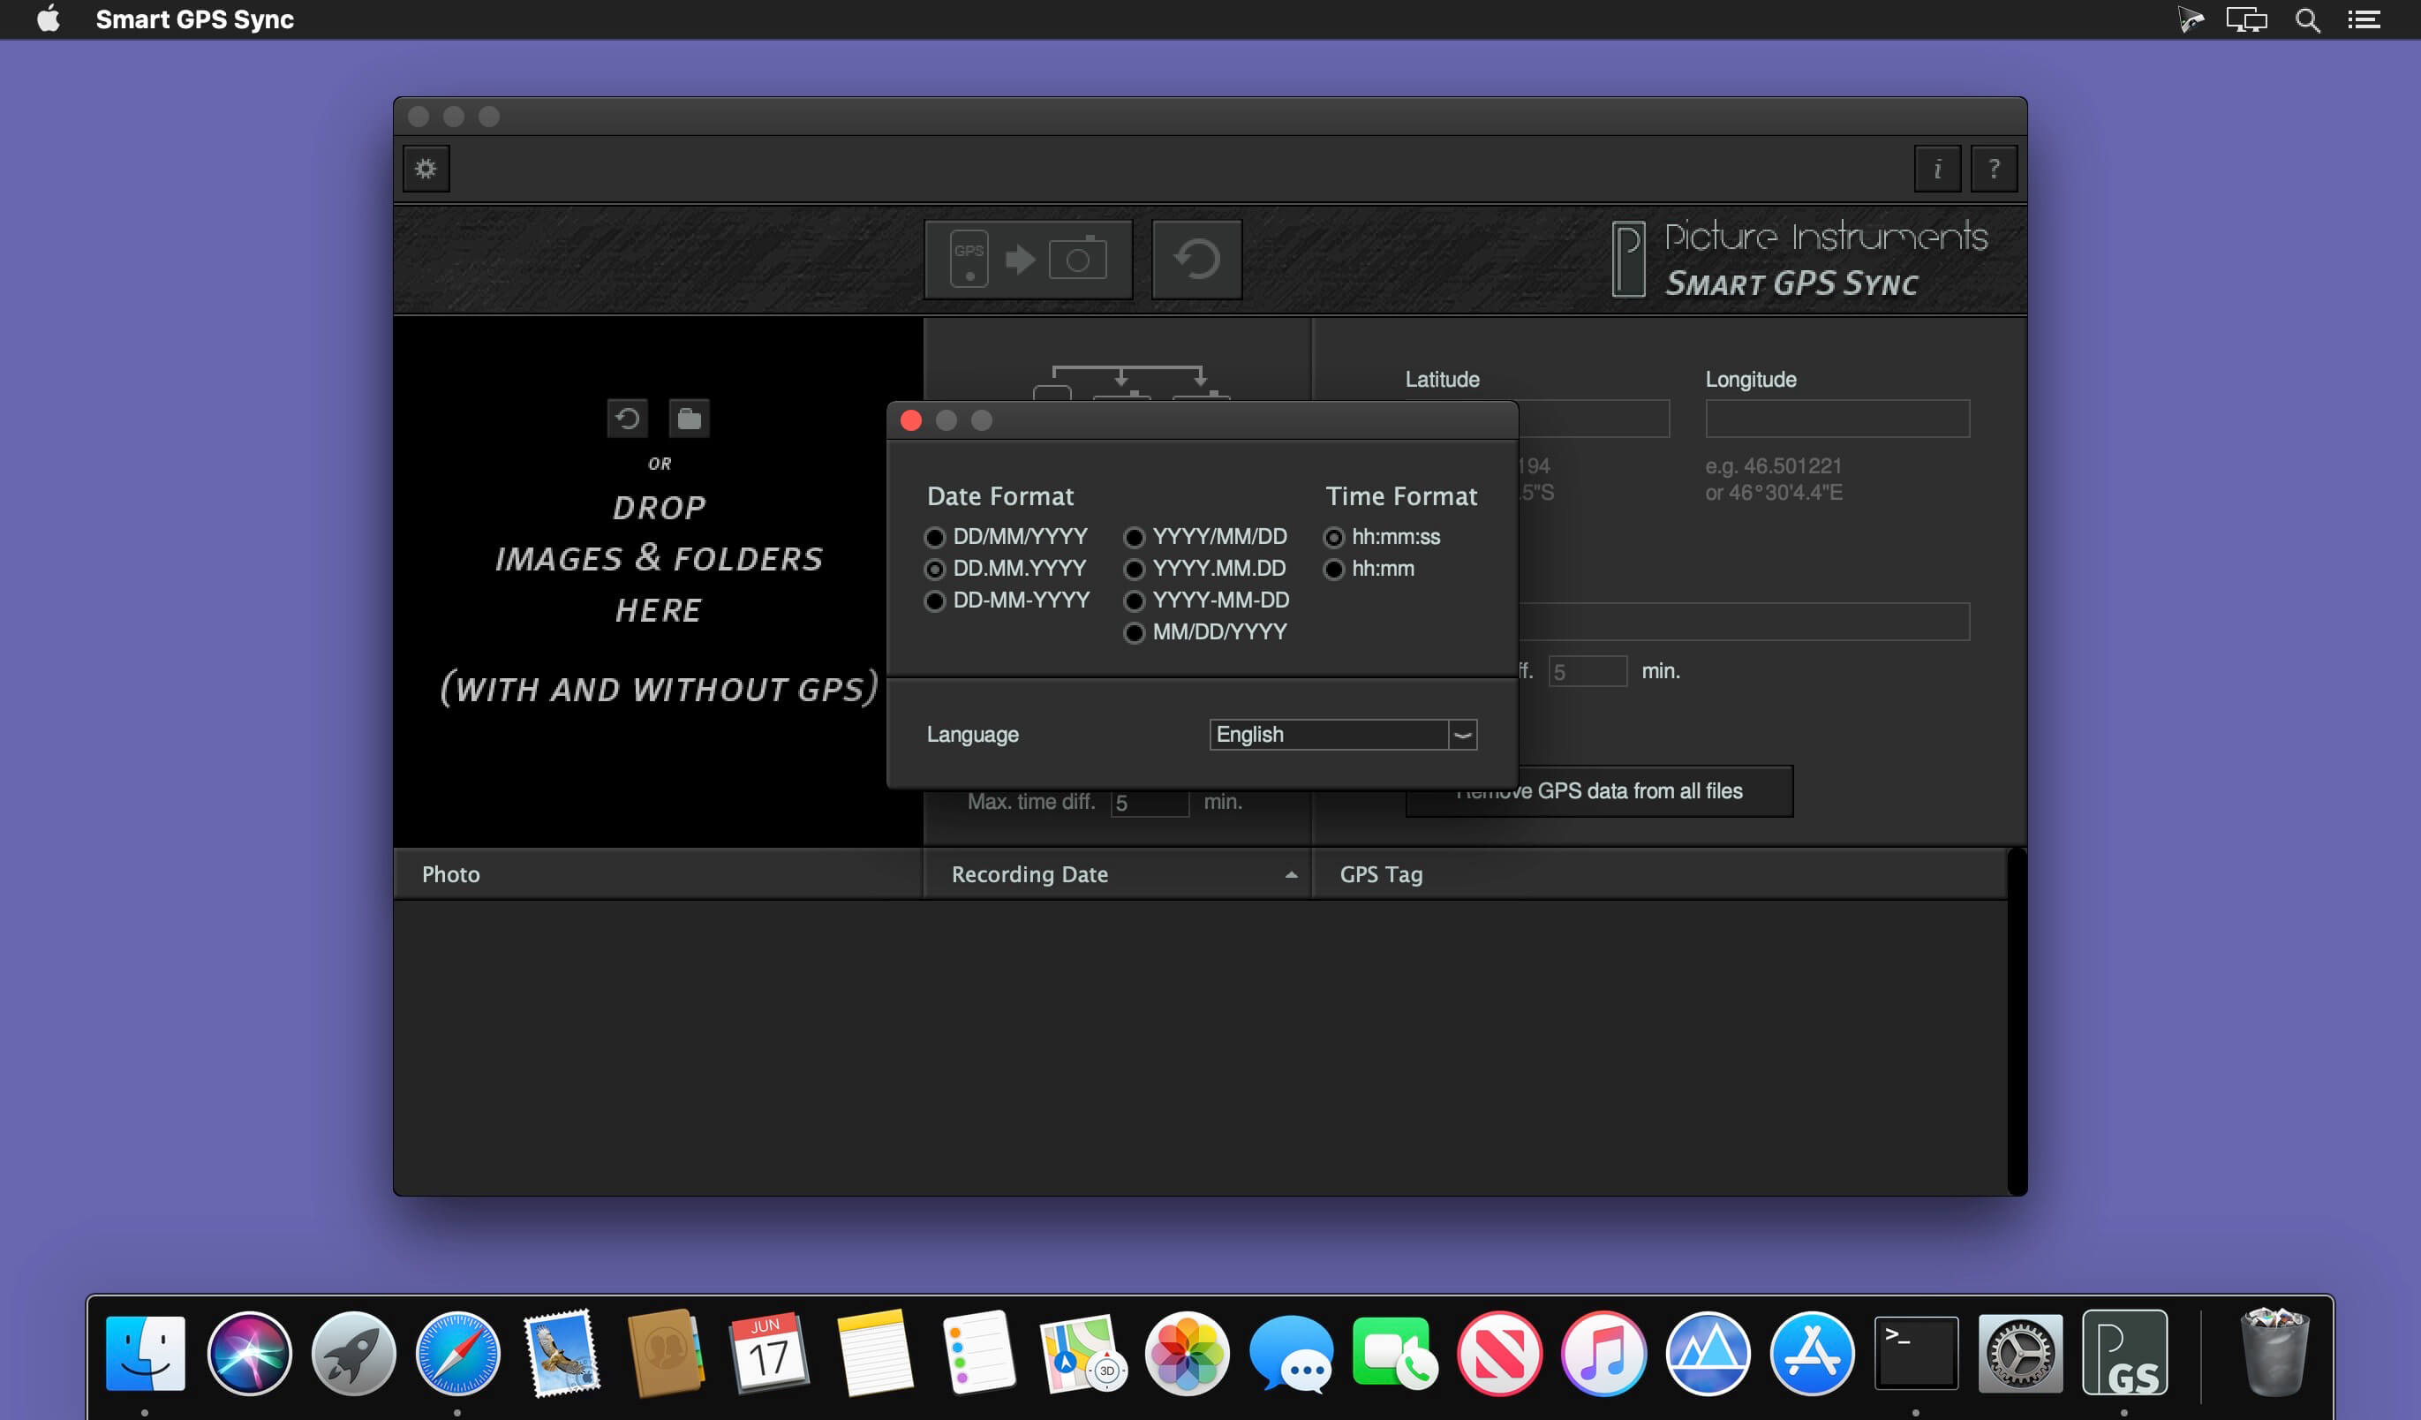Open Photos from the dock

click(x=1187, y=1353)
